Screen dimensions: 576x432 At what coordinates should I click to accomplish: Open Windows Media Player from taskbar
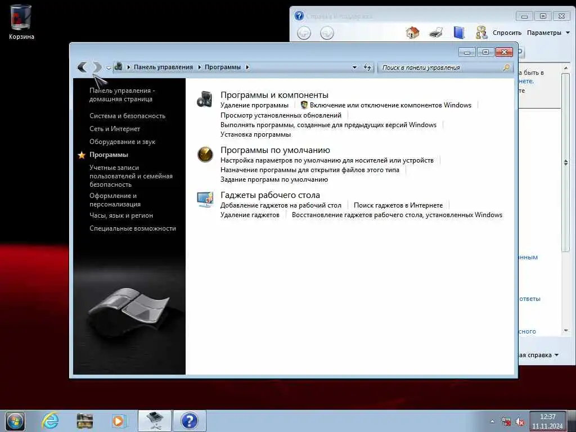pos(119,421)
